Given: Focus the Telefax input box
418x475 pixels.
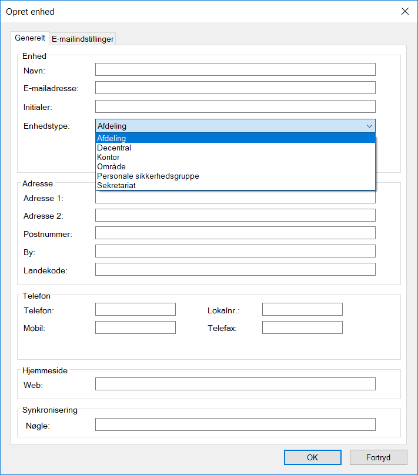Looking at the screenshot, I should tap(302, 327).
